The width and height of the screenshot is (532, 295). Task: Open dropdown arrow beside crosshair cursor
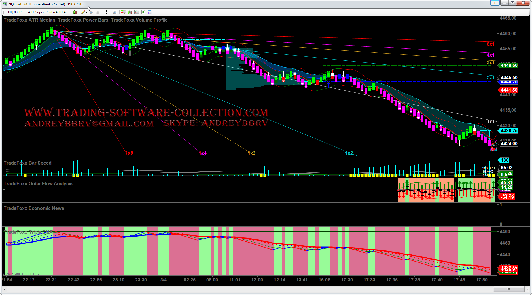tap(110, 12)
